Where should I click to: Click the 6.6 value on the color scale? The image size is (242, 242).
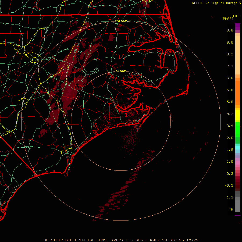coord(230,78)
